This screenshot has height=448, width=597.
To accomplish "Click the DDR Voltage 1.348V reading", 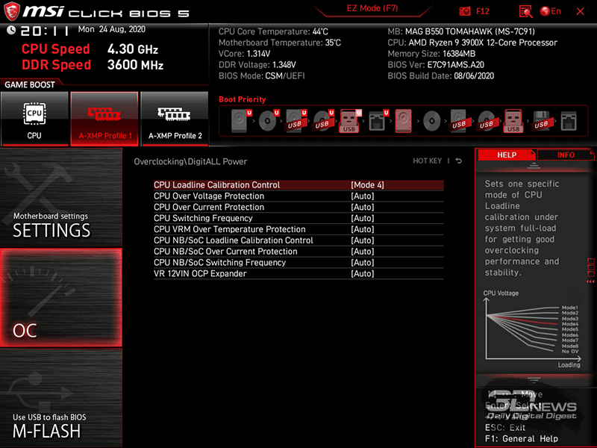I will pos(257,65).
